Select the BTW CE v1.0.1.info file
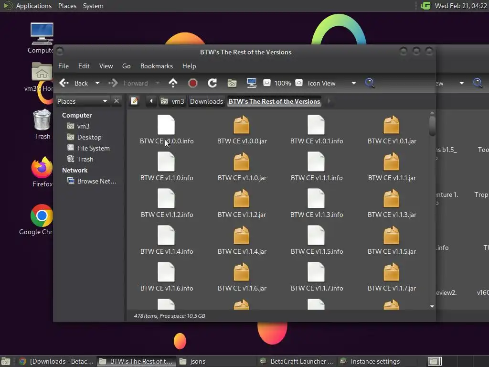This screenshot has width=489, height=367. (x=317, y=130)
